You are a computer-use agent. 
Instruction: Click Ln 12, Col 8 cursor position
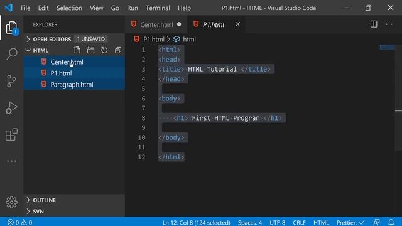(196, 222)
